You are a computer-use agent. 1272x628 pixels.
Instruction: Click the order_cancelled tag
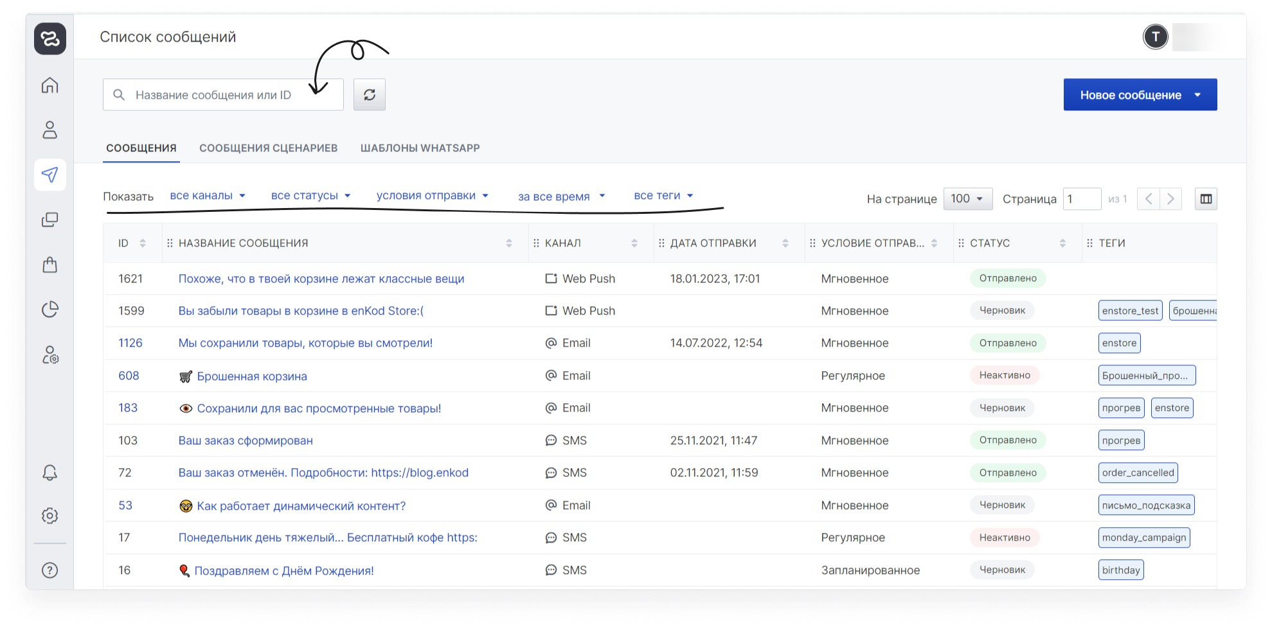point(1138,473)
